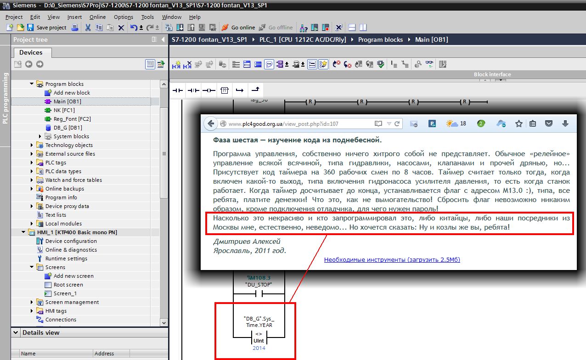The height and width of the screenshot is (360, 586).
Task: Click the Copy icon in the toolbar
Action: (99, 28)
